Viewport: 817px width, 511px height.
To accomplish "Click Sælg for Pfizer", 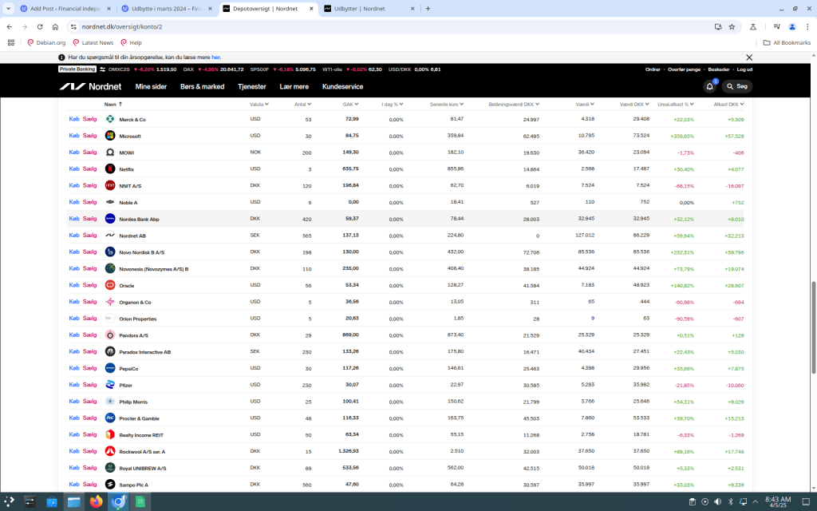I will 89,385.
